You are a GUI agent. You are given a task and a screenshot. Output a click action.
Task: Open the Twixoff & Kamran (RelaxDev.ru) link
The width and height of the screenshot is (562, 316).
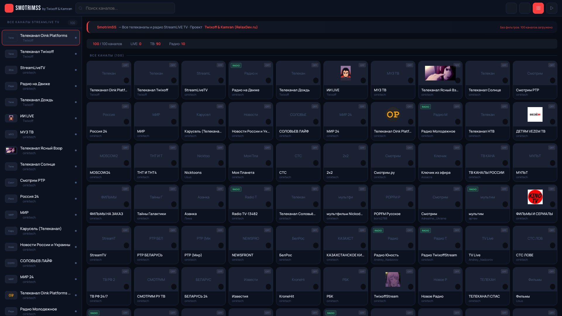tap(231, 27)
